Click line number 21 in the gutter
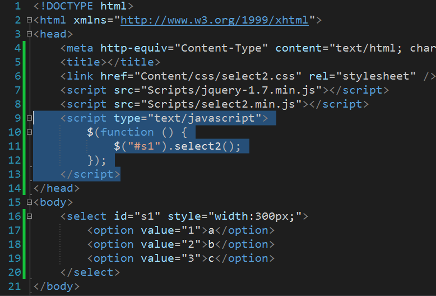Screen dimensions: 436x296 tap(15, 286)
